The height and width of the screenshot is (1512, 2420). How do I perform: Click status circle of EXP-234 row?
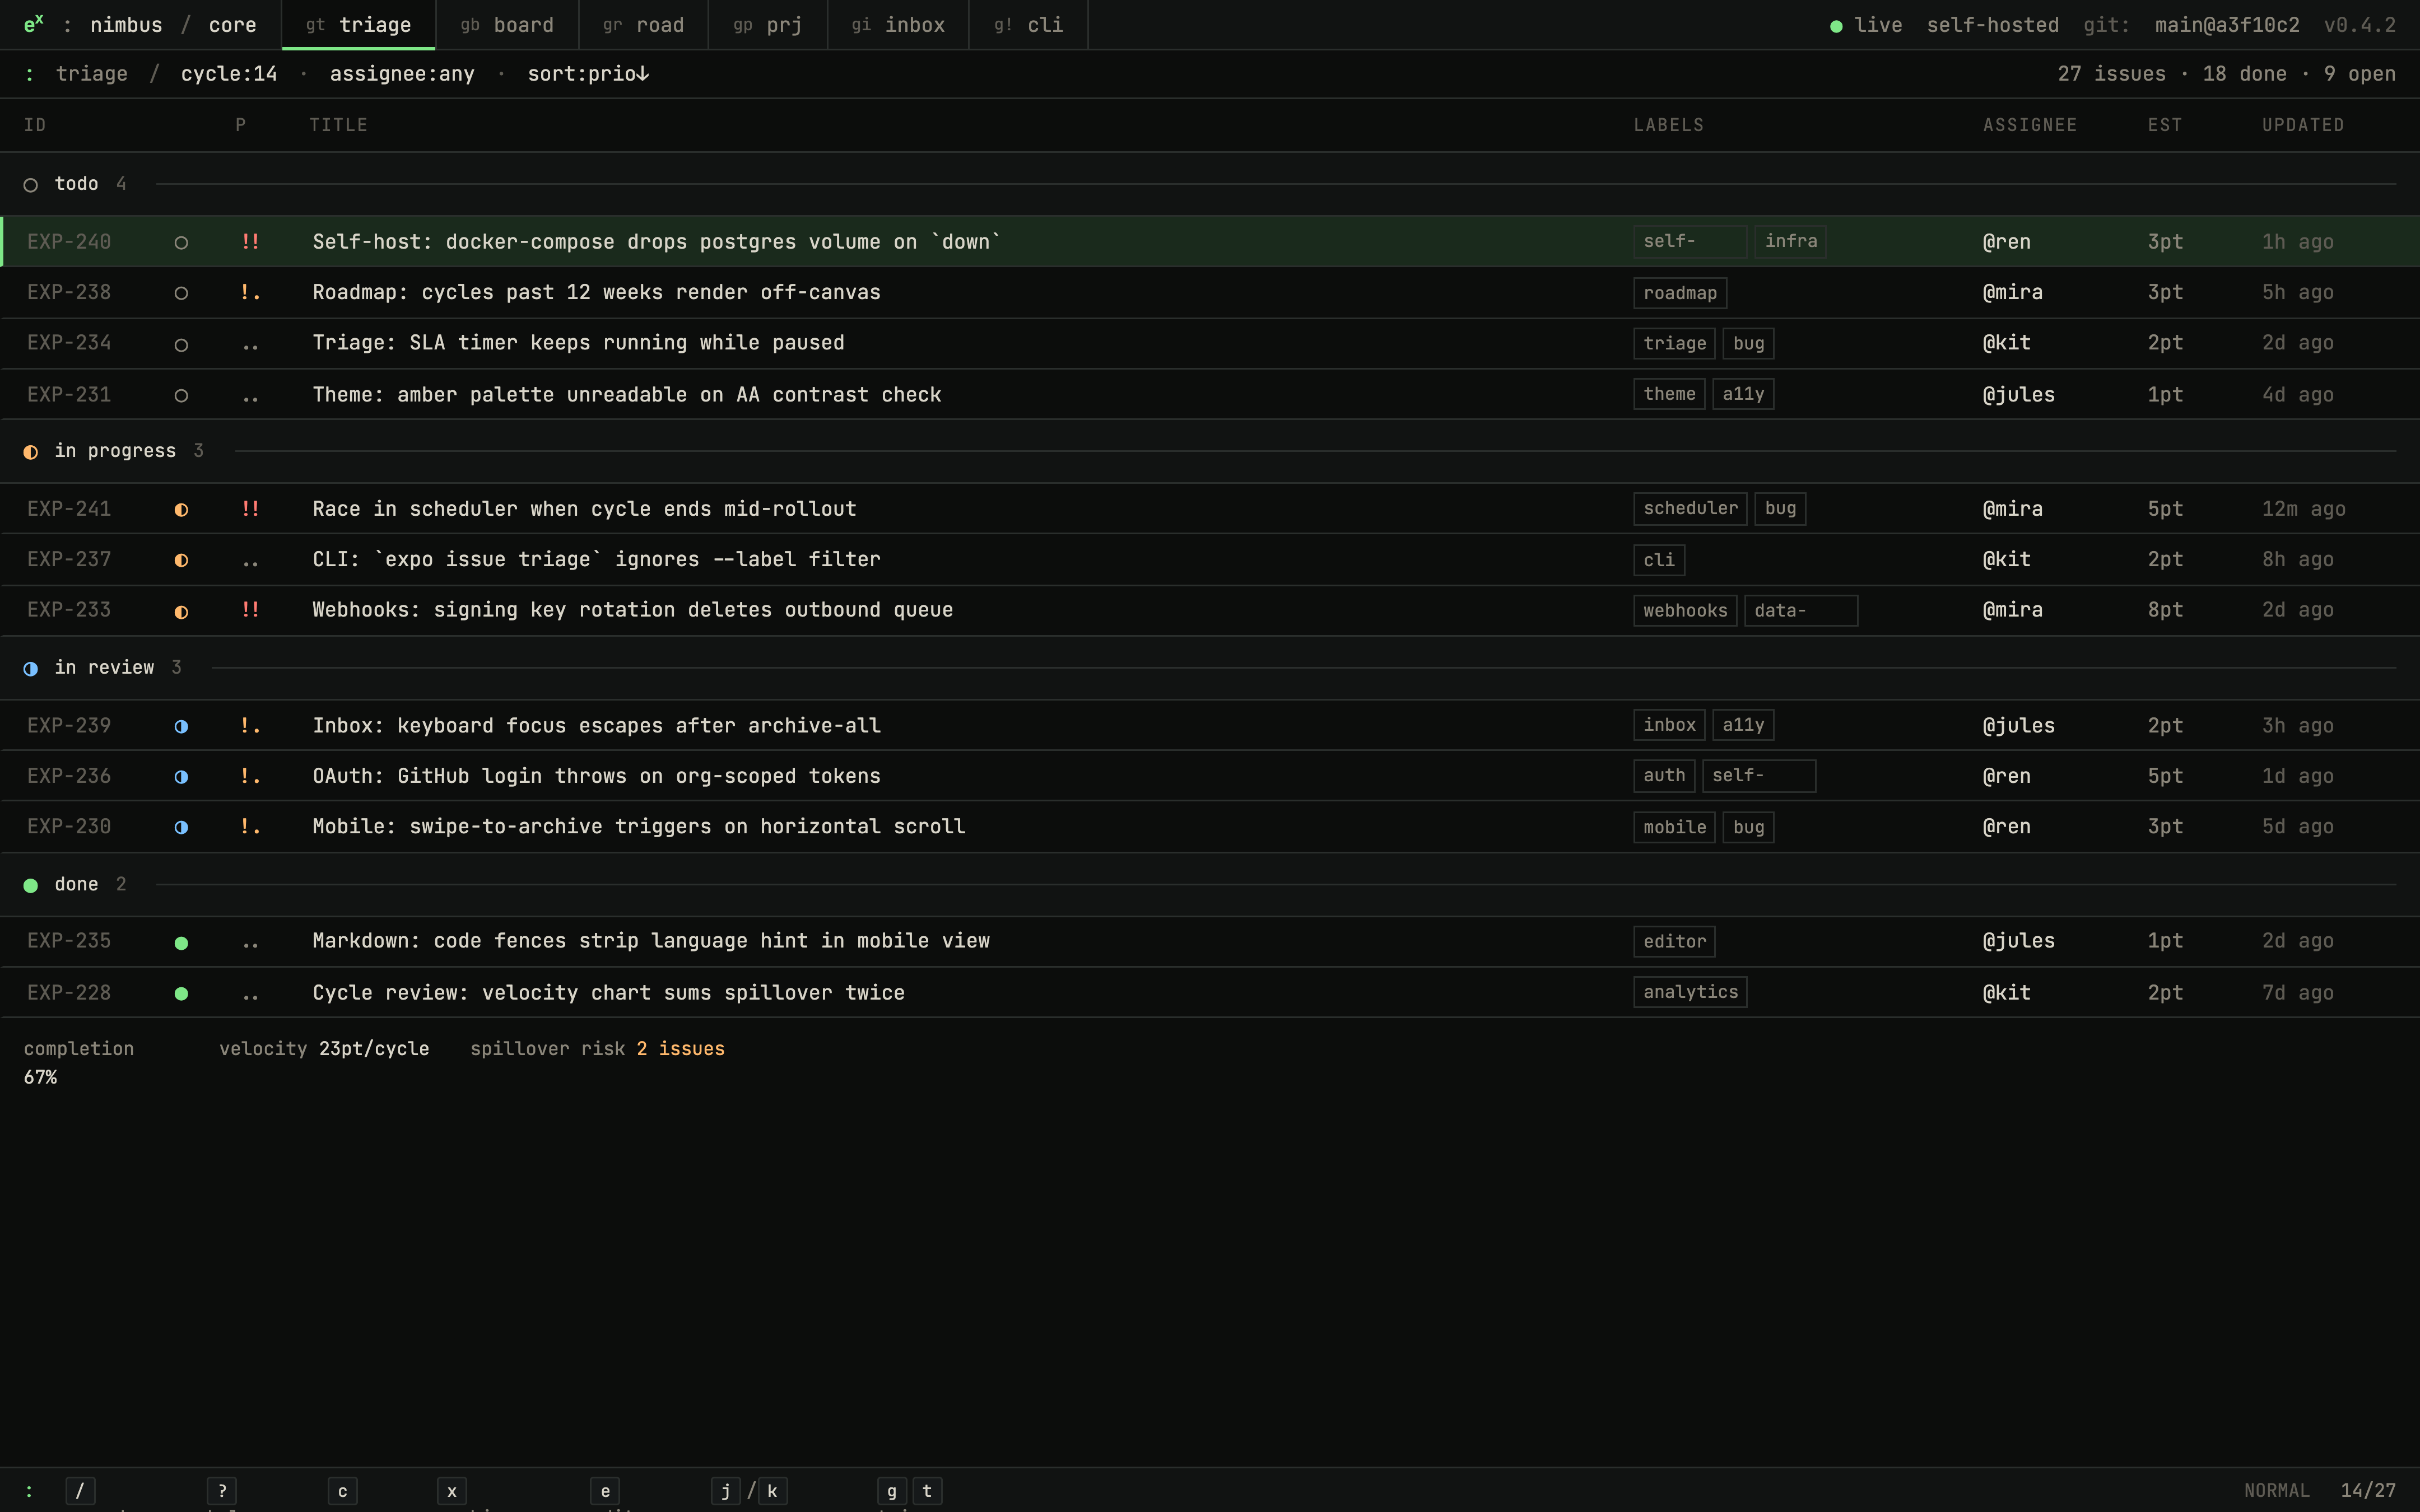click(x=181, y=345)
